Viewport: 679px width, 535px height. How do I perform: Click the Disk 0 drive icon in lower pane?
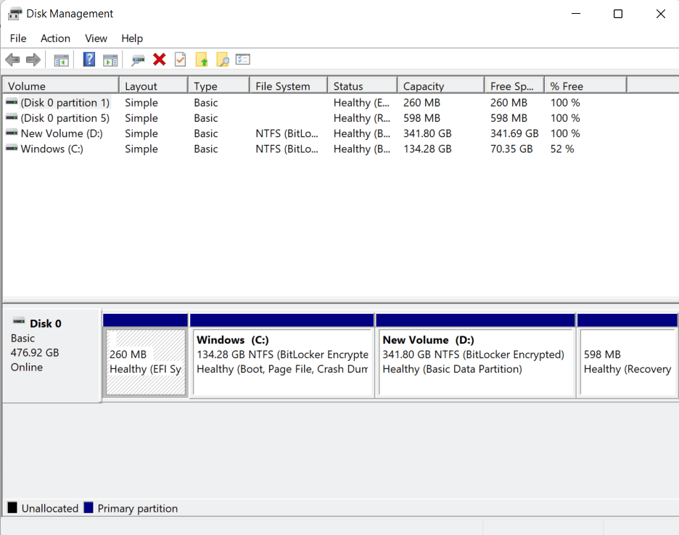19,322
